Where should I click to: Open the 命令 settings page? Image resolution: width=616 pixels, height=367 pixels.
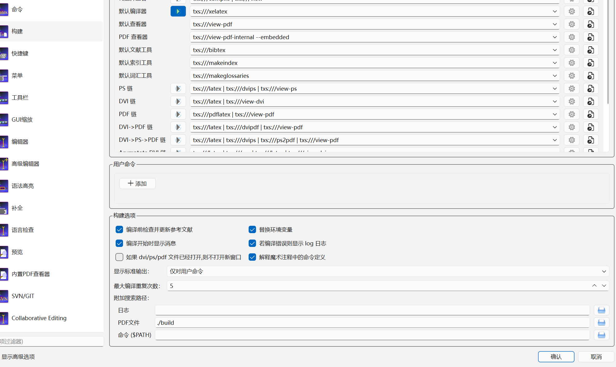point(51,9)
